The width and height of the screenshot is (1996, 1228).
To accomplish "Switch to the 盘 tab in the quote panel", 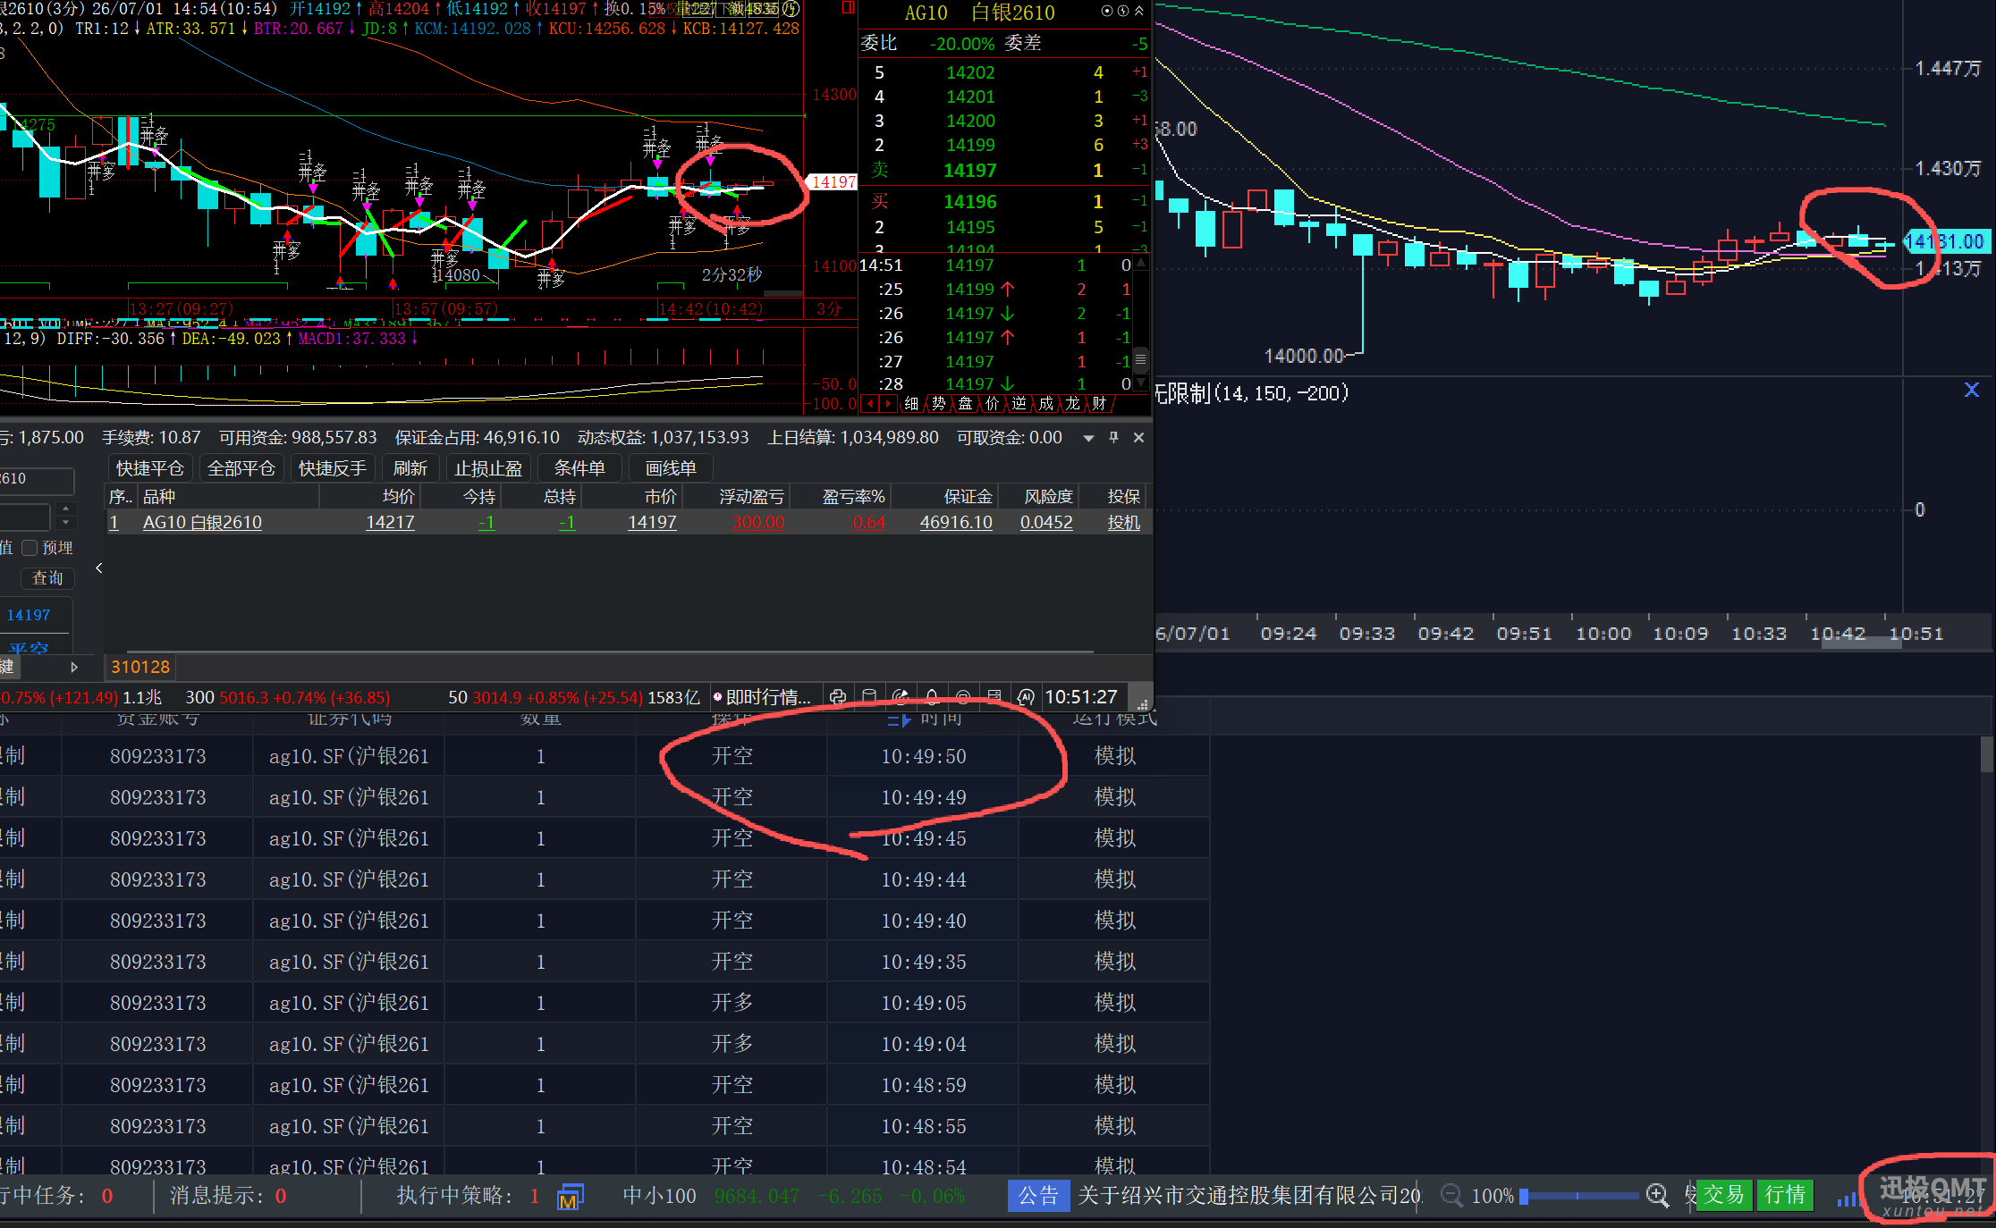I will pyautogui.click(x=965, y=404).
